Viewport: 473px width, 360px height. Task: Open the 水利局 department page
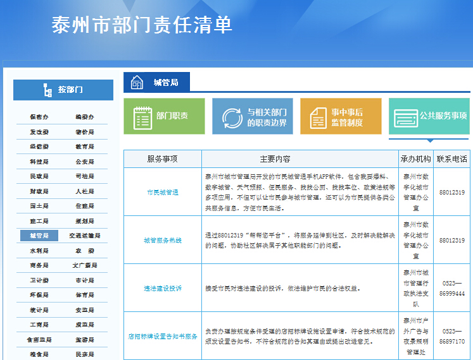point(39,251)
